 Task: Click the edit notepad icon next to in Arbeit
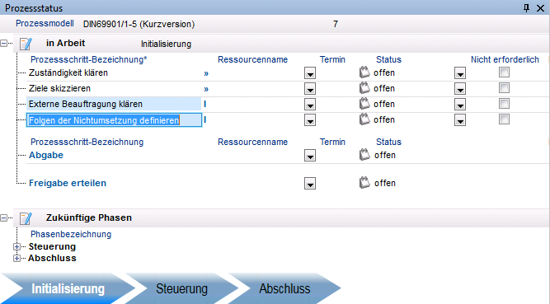[26, 44]
